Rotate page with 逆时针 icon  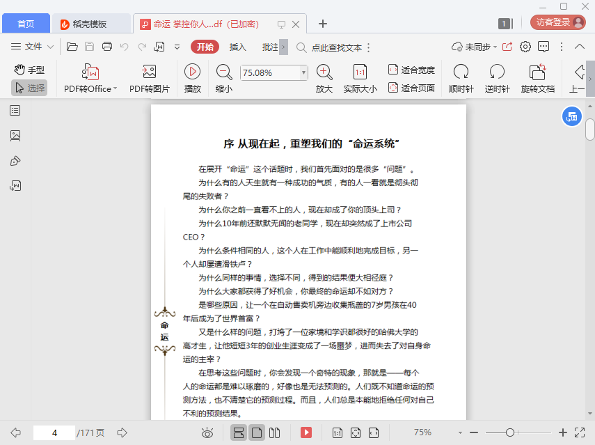pyautogui.click(x=497, y=72)
